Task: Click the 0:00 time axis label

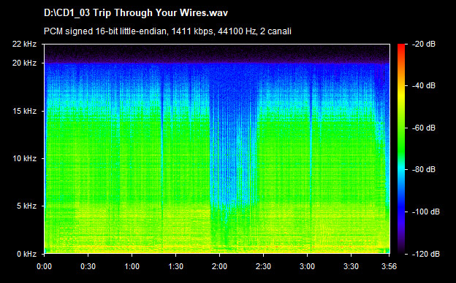Action: point(44,266)
